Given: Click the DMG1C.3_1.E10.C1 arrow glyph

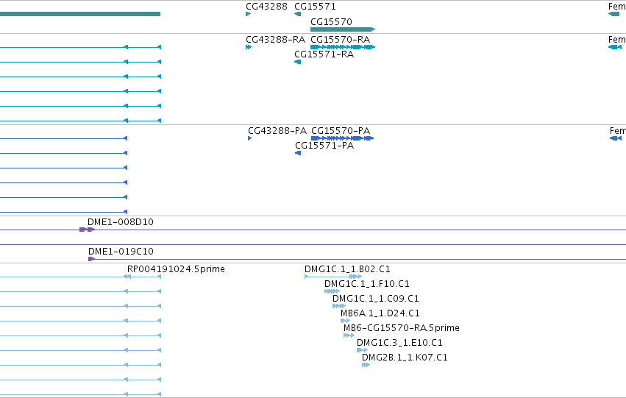Looking at the screenshot, I should [x=363, y=350].
